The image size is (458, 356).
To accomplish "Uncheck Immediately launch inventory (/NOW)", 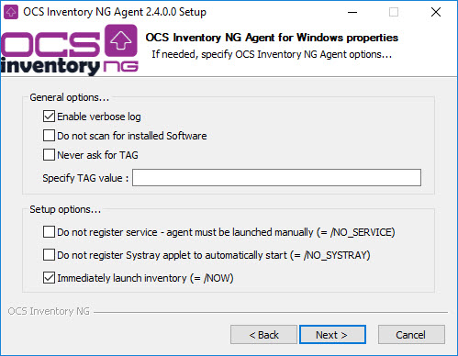I will tap(49, 278).
